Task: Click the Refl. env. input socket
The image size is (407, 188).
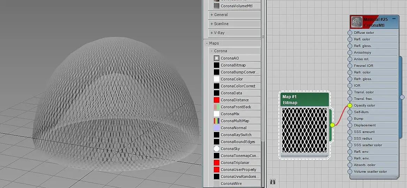Action: pos(350,152)
